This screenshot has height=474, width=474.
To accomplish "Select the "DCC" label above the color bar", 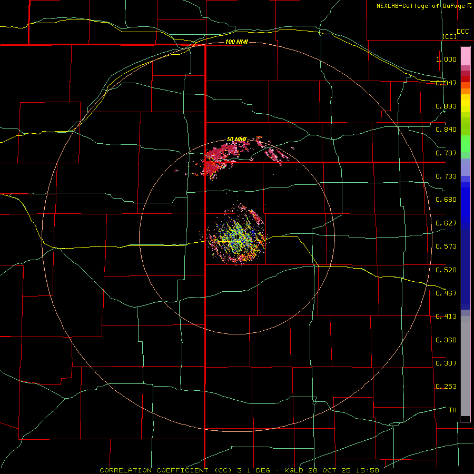I will point(462,32).
